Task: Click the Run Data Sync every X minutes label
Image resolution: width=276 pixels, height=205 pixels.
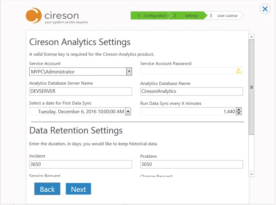Action: click(x=171, y=103)
